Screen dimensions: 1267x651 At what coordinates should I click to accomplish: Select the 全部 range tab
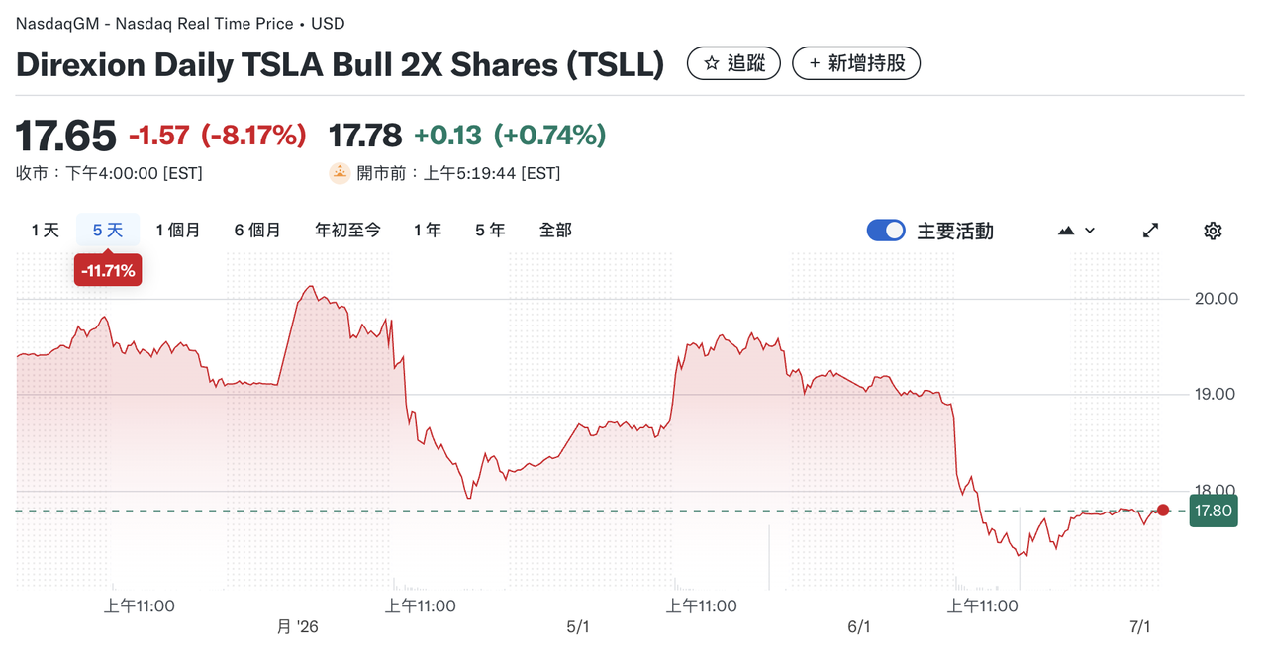tap(554, 229)
